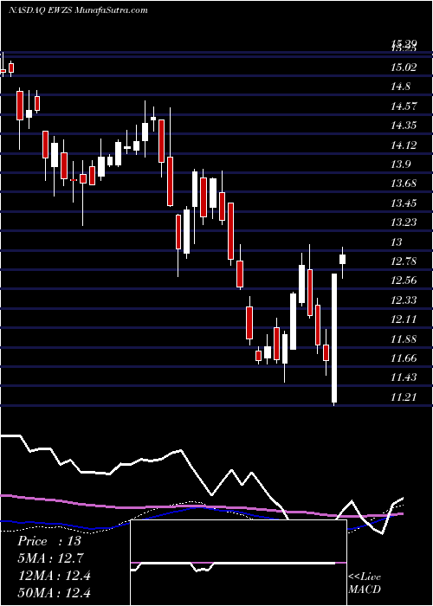The height and width of the screenshot is (606, 433).
Task: Click the 12.78 price axis label
Action: 404,261
